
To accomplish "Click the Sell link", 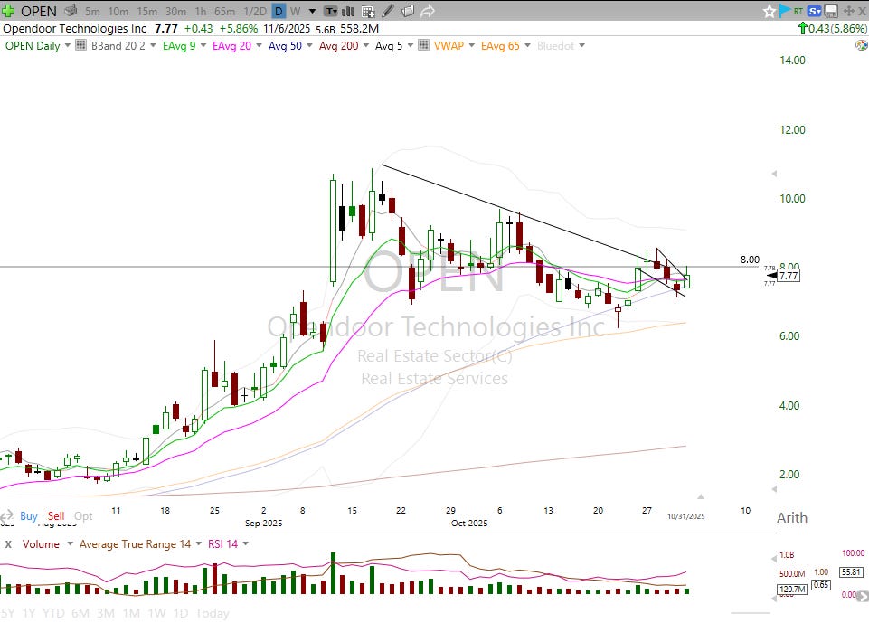I will [56, 516].
